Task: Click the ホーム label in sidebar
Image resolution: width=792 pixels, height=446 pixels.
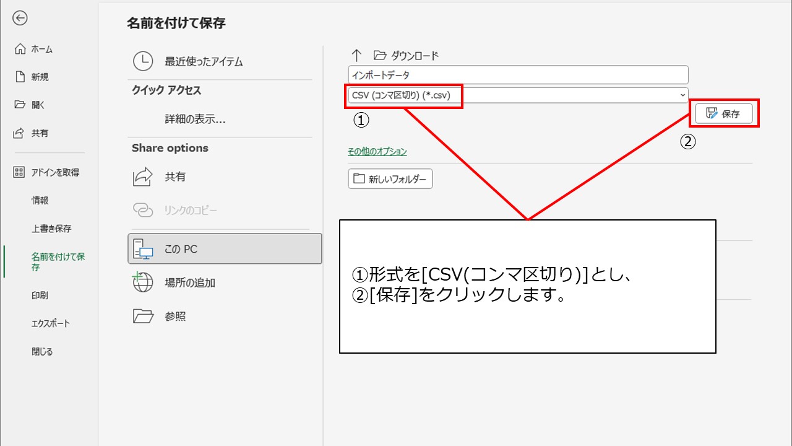Action: point(42,49)
